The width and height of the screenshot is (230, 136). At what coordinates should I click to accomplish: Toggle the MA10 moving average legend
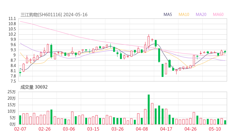(184, 15)
